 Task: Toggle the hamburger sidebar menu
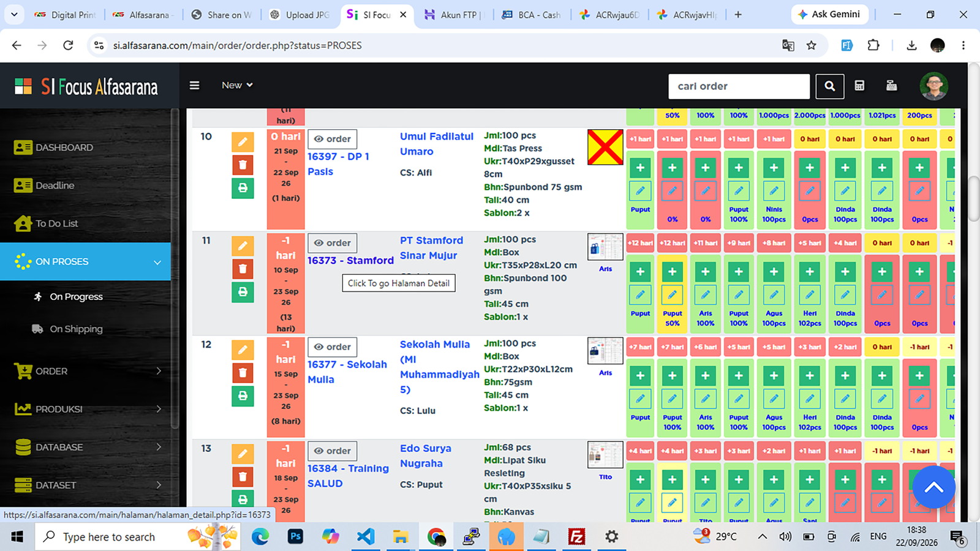coord(194,85)
